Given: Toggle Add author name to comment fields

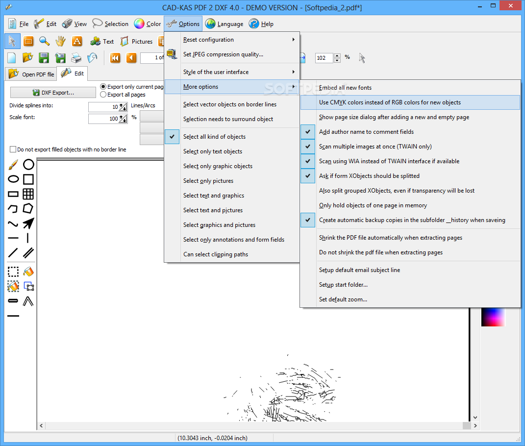Looking at the screenshot, I should point(410,131).
